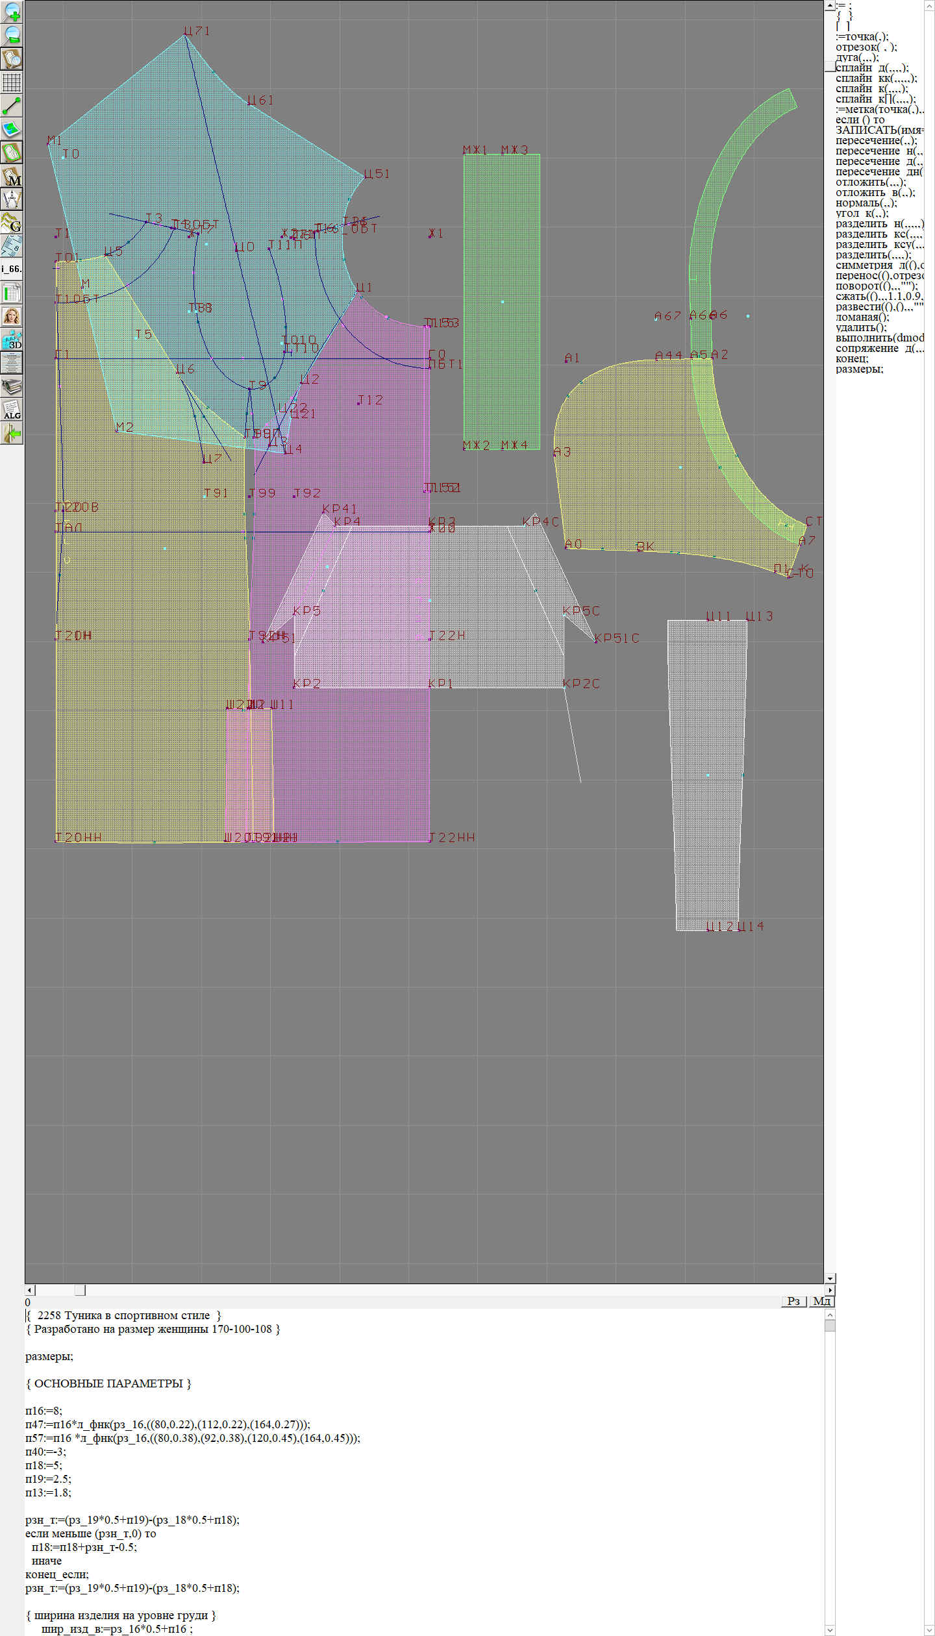This screenshot has width=935, height=1636.
Task: Click the pattern icon marked with M
Action: coord(12,176)
